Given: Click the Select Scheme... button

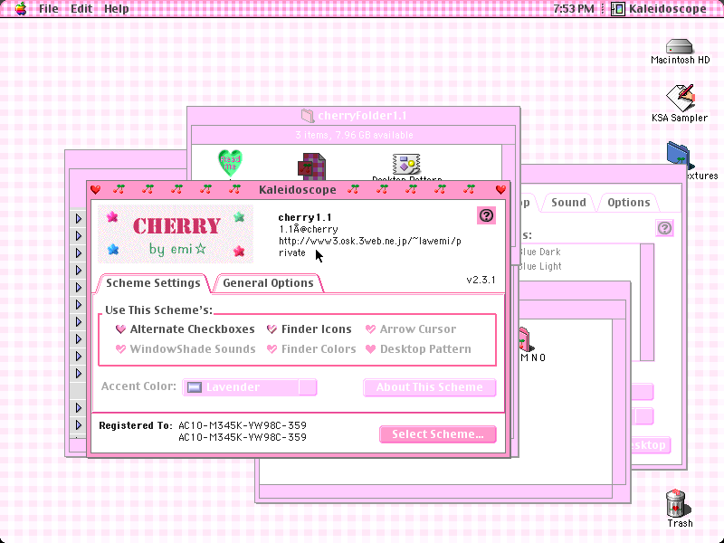Looking at the screenshot, I should [438, 434].
